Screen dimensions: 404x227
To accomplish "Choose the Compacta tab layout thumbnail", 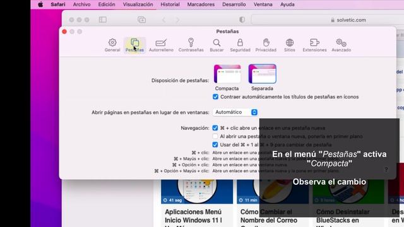I will click(227, 74).
